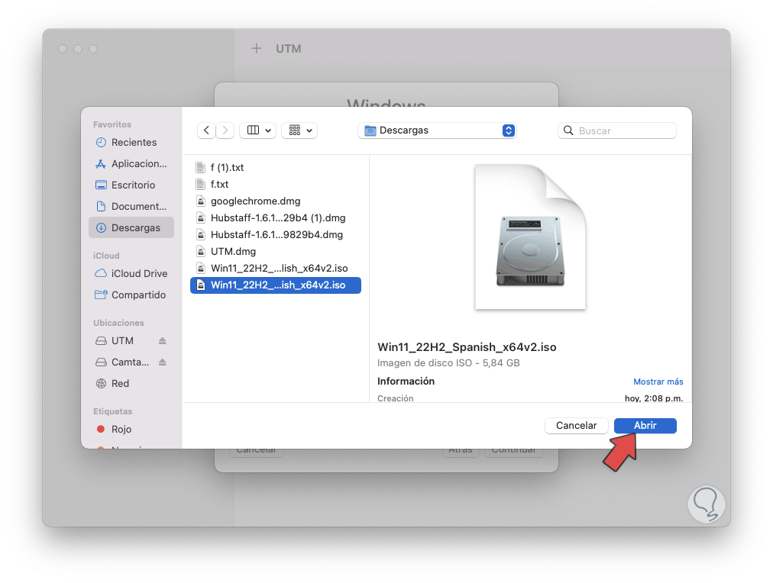Open Escritorio in the sidebar

point(131,185)
